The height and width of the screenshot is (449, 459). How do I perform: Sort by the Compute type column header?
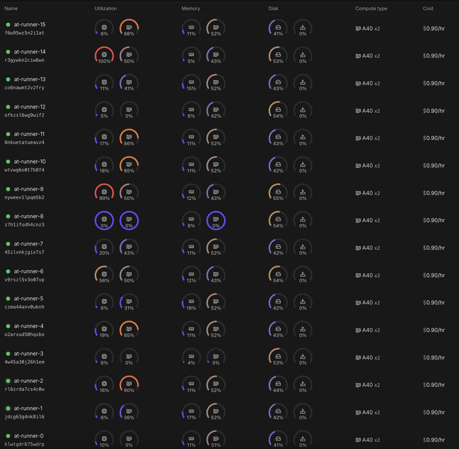click(371, 8)
